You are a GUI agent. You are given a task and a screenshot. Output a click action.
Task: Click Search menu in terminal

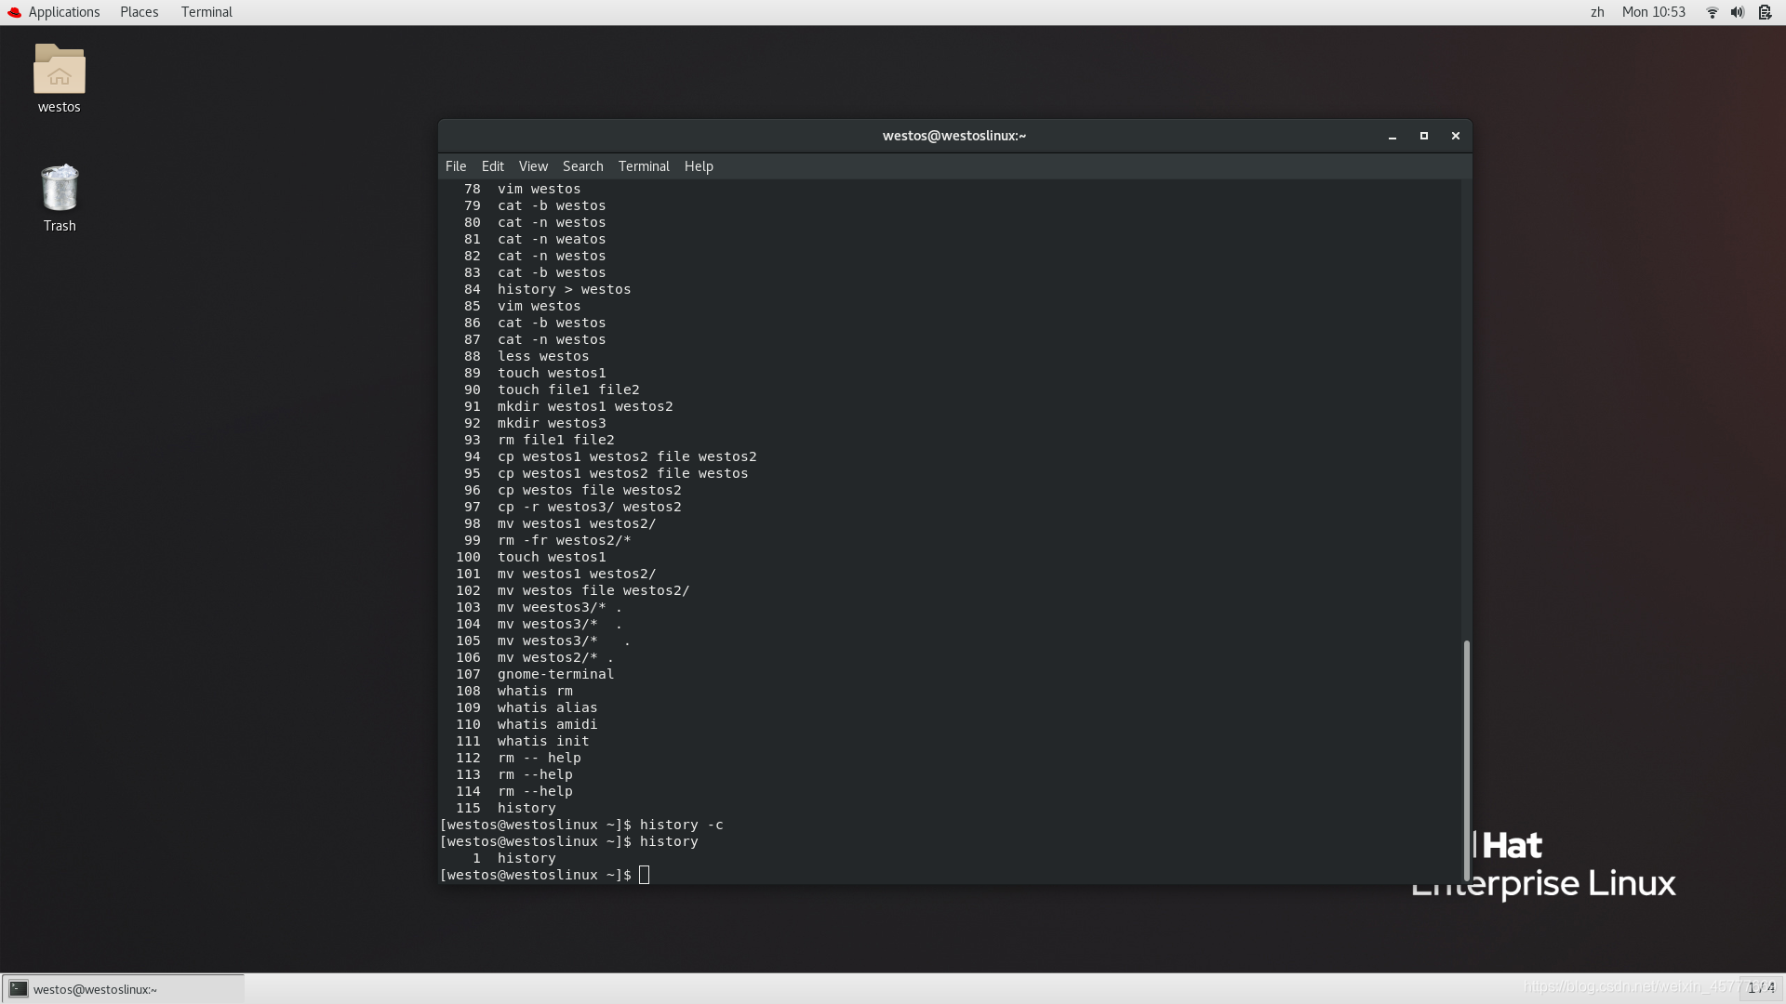(x=582, y=165)
